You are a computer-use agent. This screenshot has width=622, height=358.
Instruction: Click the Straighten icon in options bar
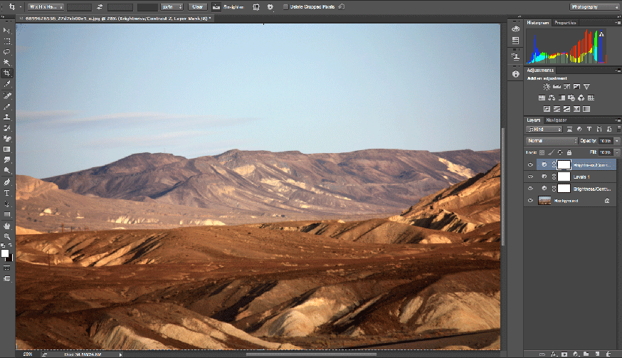216,6
